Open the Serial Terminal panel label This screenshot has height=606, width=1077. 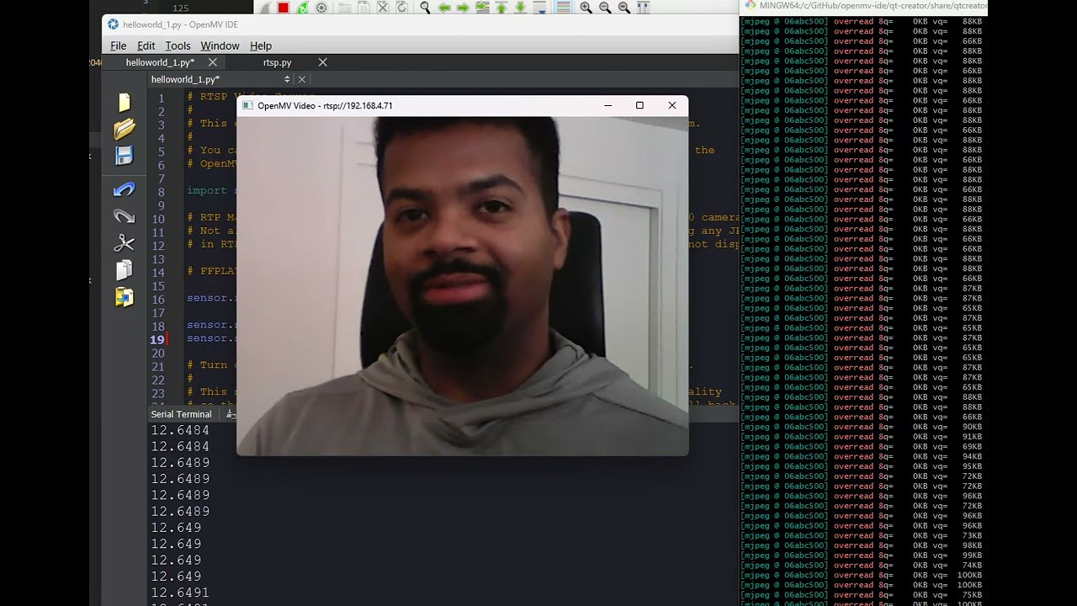click(181, 414)
